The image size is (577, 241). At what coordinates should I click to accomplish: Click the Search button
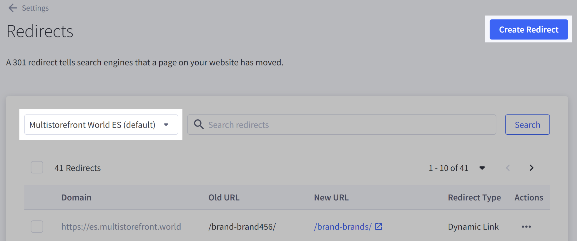(527, 125)
